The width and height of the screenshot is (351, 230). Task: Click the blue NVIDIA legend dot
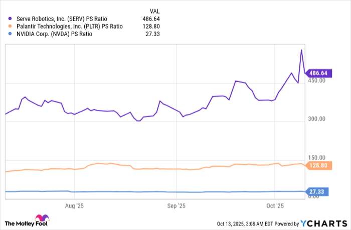(x=10, y=34)
